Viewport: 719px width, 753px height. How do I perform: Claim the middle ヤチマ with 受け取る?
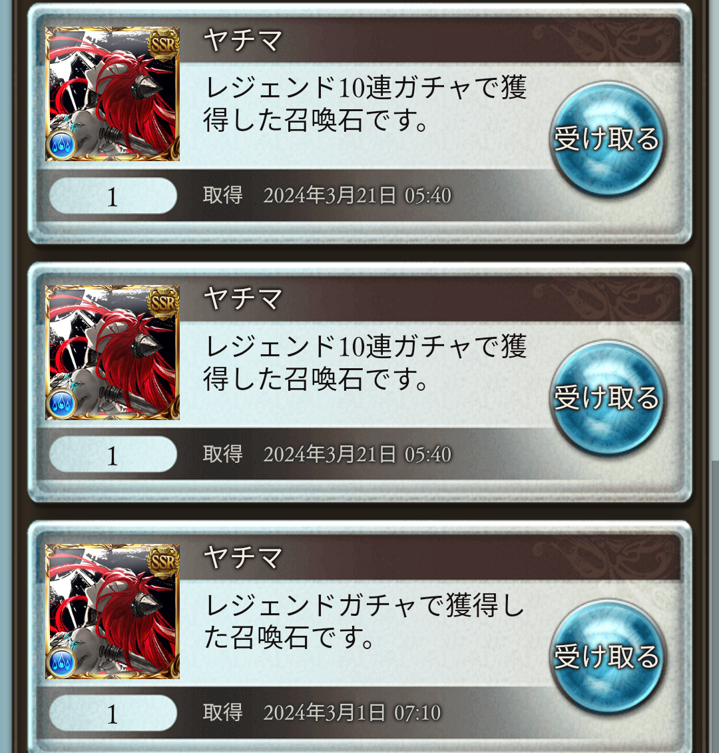coord(607,397)
